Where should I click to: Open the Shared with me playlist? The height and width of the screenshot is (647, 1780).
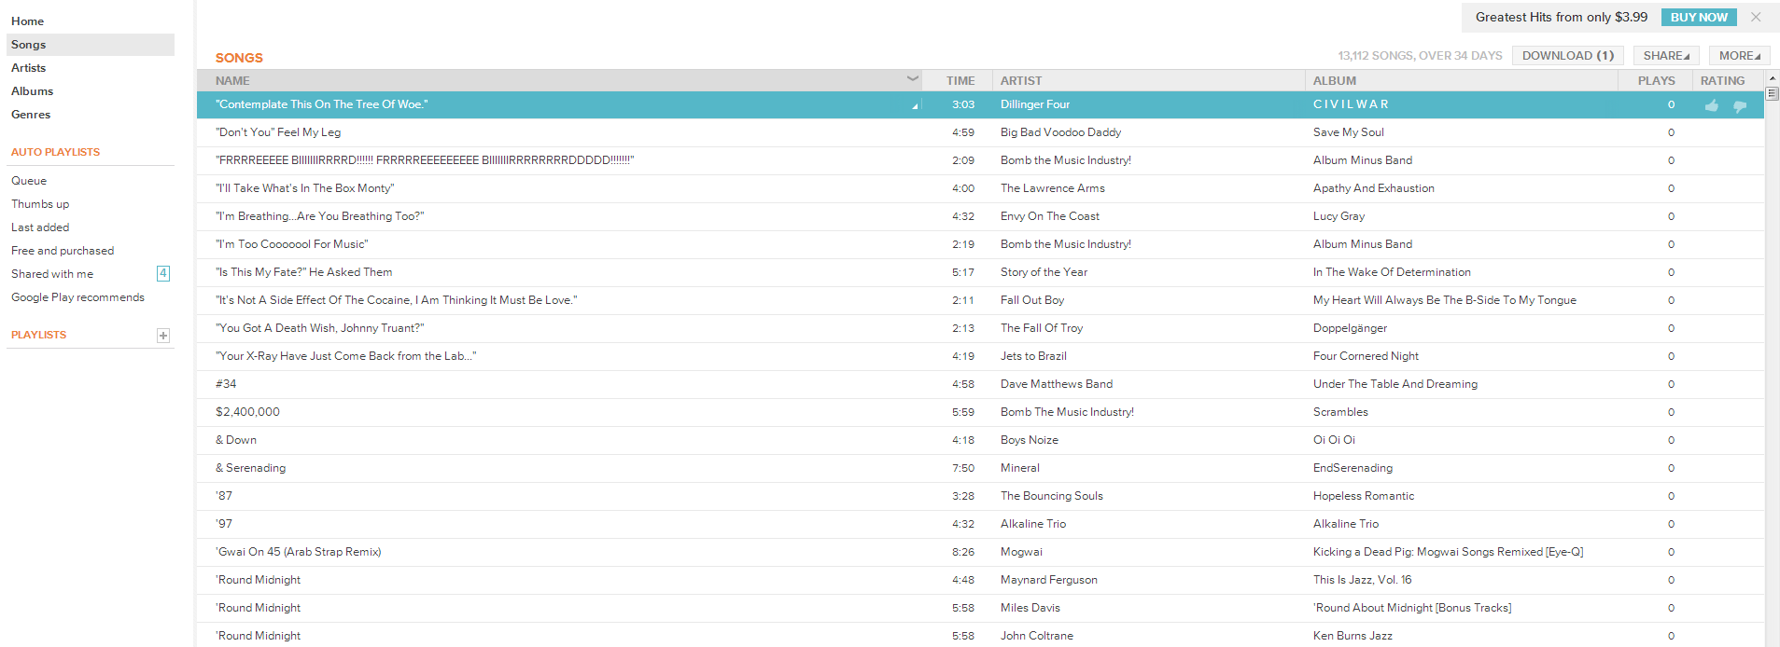(x=52, y=274)
